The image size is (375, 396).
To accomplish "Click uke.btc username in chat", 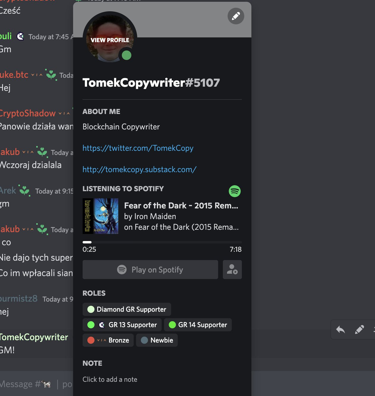I will click(x=14, y=75).
